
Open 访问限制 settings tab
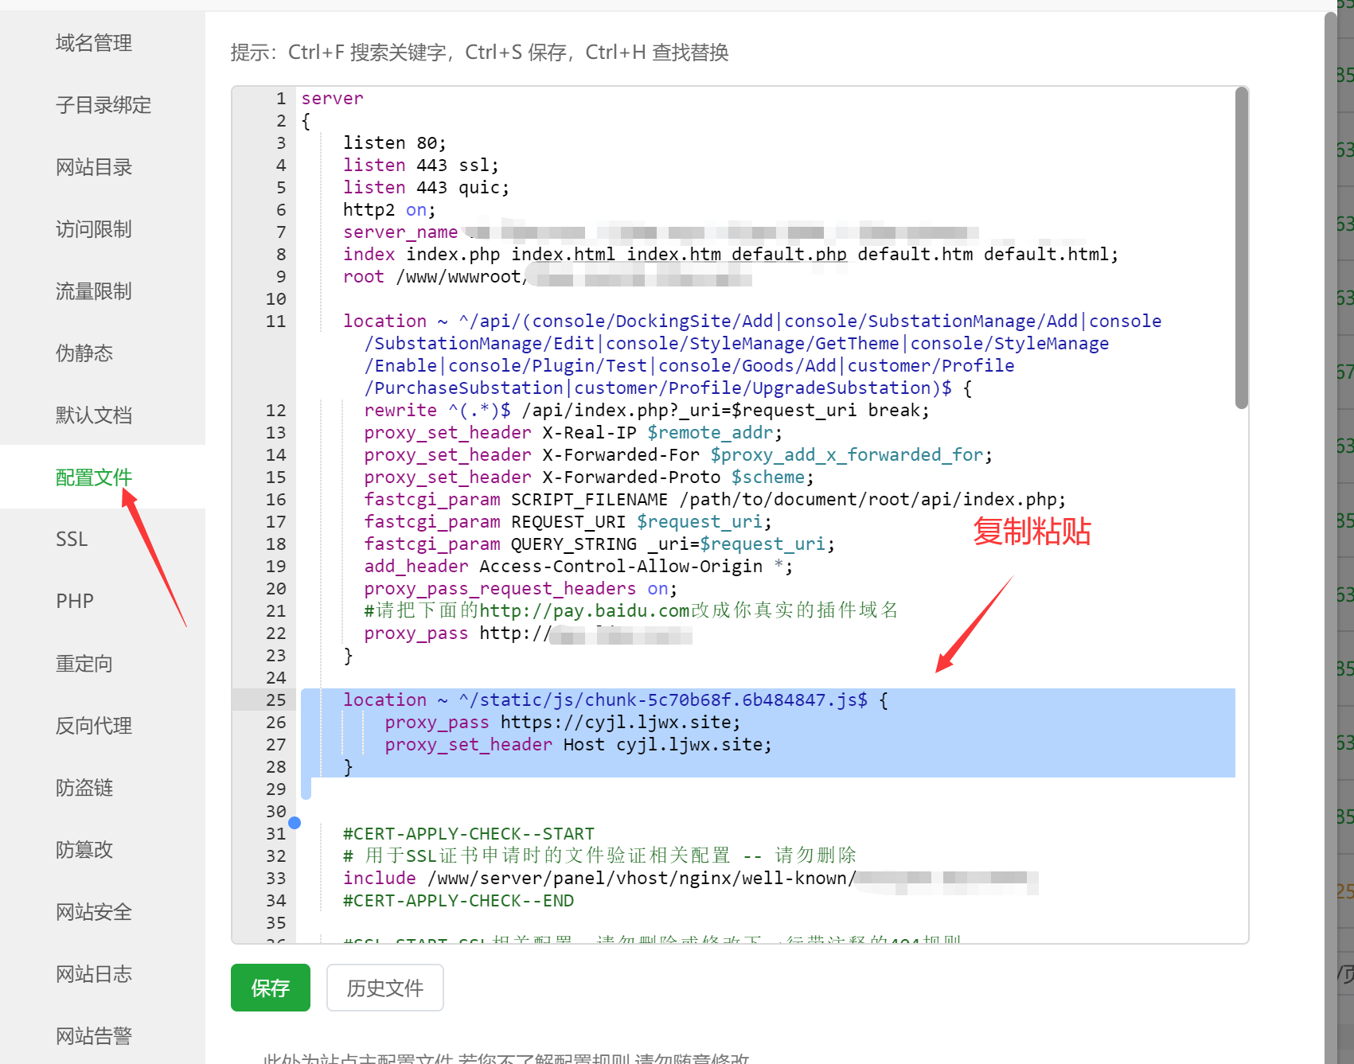point(94,229)
